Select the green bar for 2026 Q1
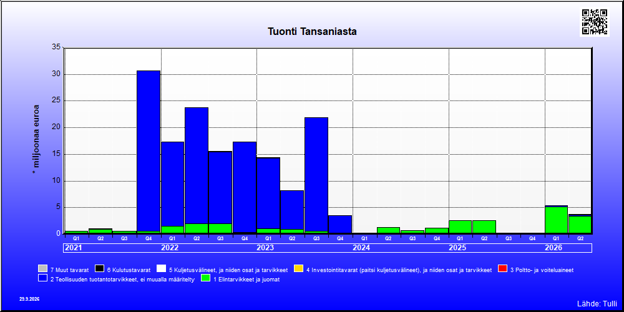This screenshot has width=624, height=312. click(x=556, y=220)
